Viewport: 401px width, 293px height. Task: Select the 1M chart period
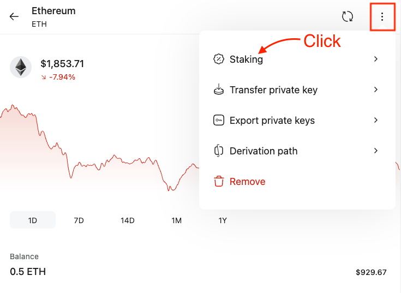176,220
